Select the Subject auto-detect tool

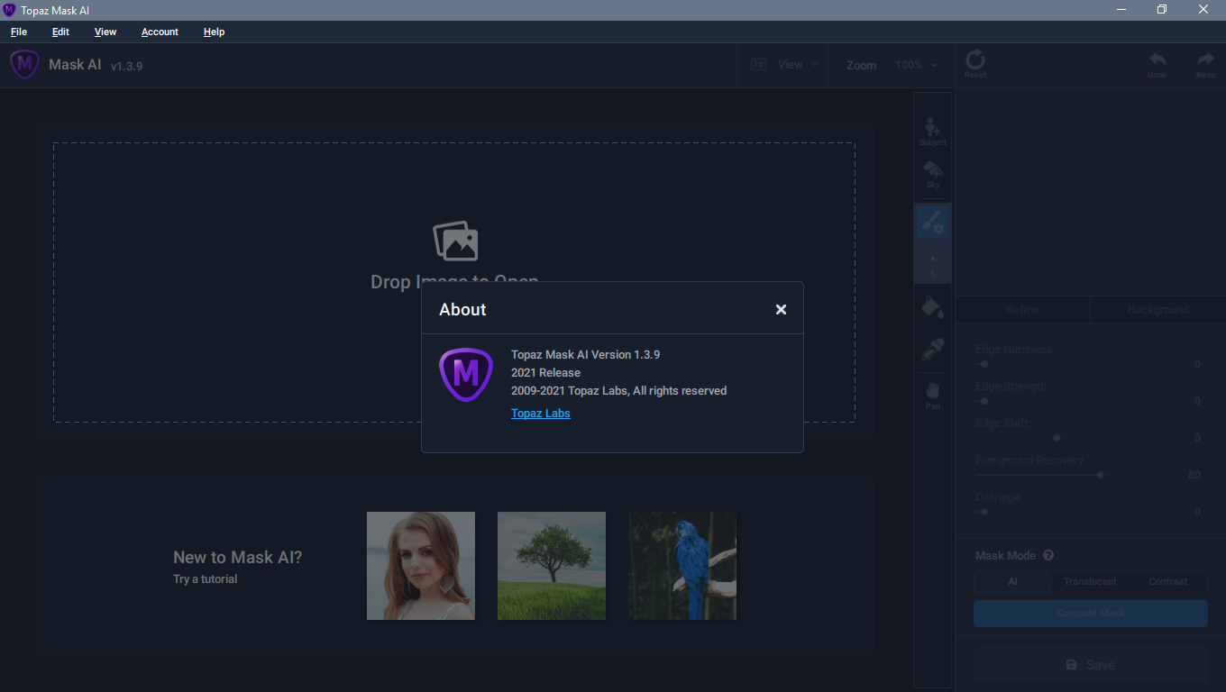pos(933,132)
